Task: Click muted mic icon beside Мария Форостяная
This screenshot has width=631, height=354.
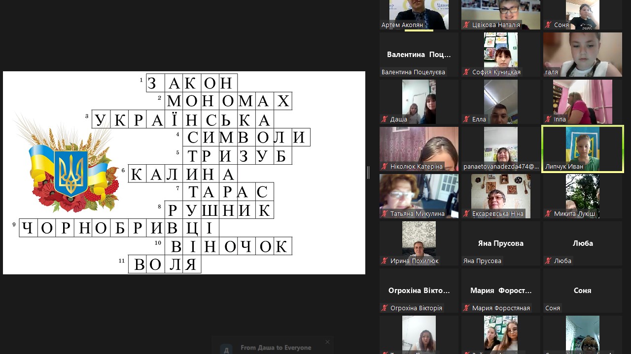Action: pyautogui.click(x=466, y=308)
